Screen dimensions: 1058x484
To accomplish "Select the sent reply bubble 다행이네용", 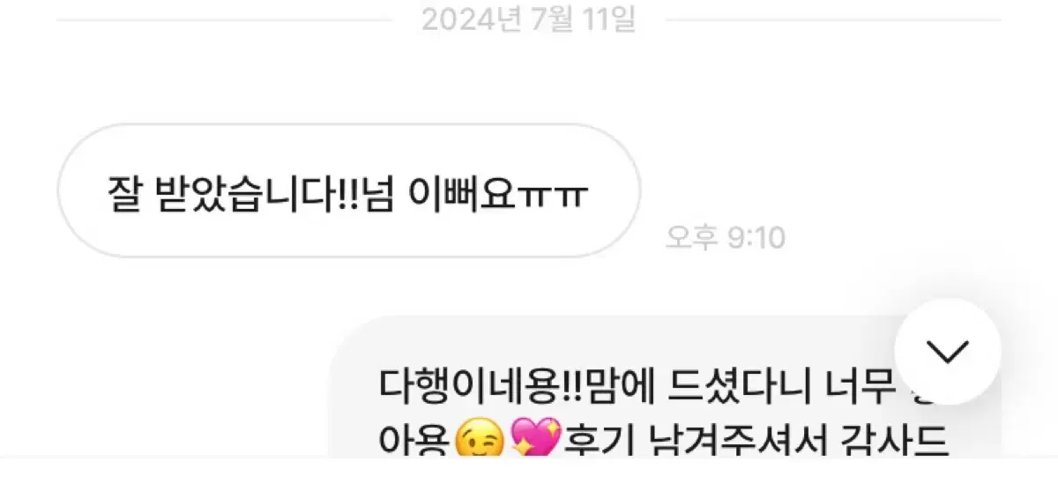I will pyautogui.click(x=665, y=387).
